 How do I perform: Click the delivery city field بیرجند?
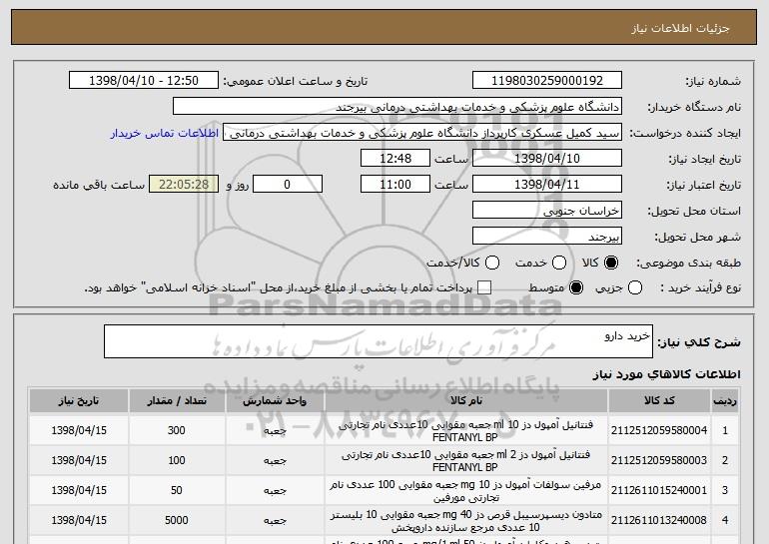coord(547,237)
